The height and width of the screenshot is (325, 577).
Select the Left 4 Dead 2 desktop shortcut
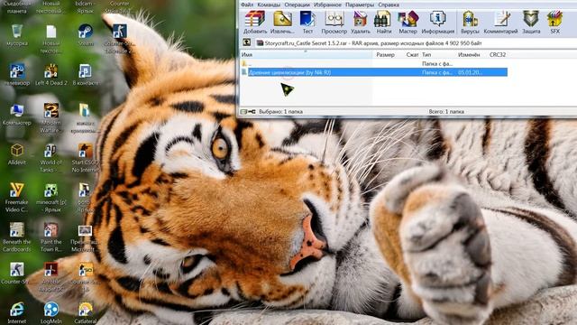(x=51, y=75)
